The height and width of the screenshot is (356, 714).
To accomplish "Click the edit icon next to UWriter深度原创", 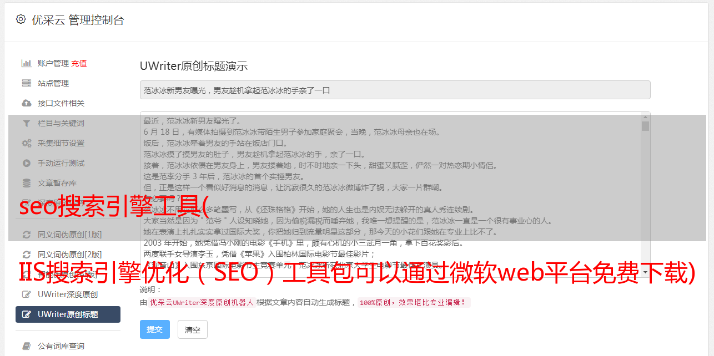I will pos(26,294).
